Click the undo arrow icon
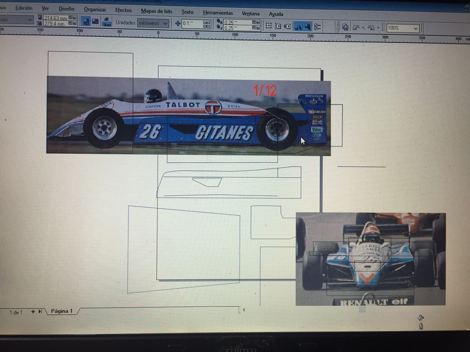Image resolution: width=470 pixels, height=352 pixels. 356,28
